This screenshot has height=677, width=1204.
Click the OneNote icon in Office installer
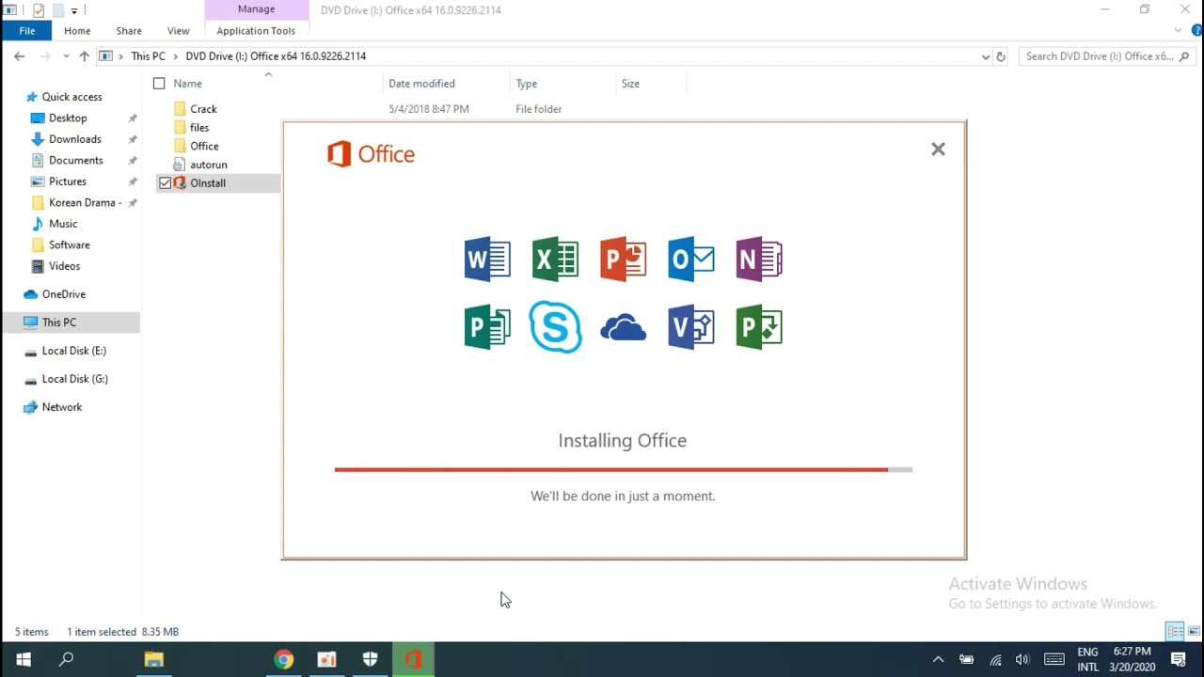click(x=759, y=260)
